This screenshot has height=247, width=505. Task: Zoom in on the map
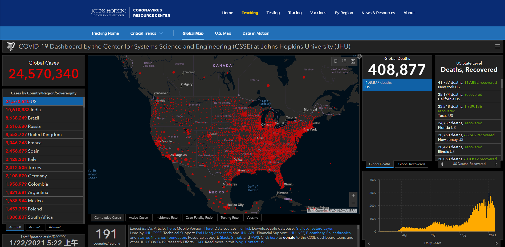click(353, 196)
